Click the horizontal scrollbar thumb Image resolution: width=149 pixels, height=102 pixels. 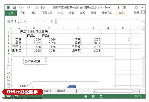pos(115,91)
